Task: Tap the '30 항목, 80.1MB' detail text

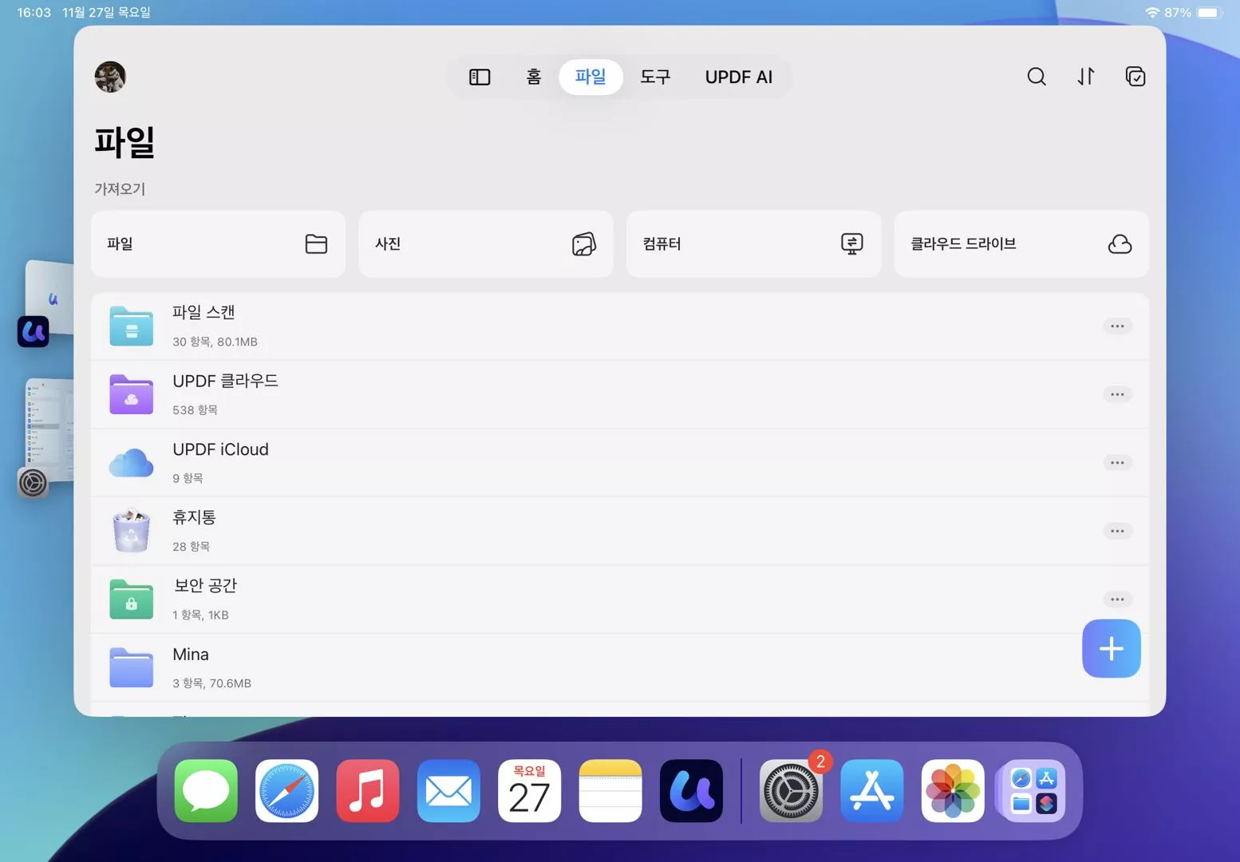Action: point(215,342)
